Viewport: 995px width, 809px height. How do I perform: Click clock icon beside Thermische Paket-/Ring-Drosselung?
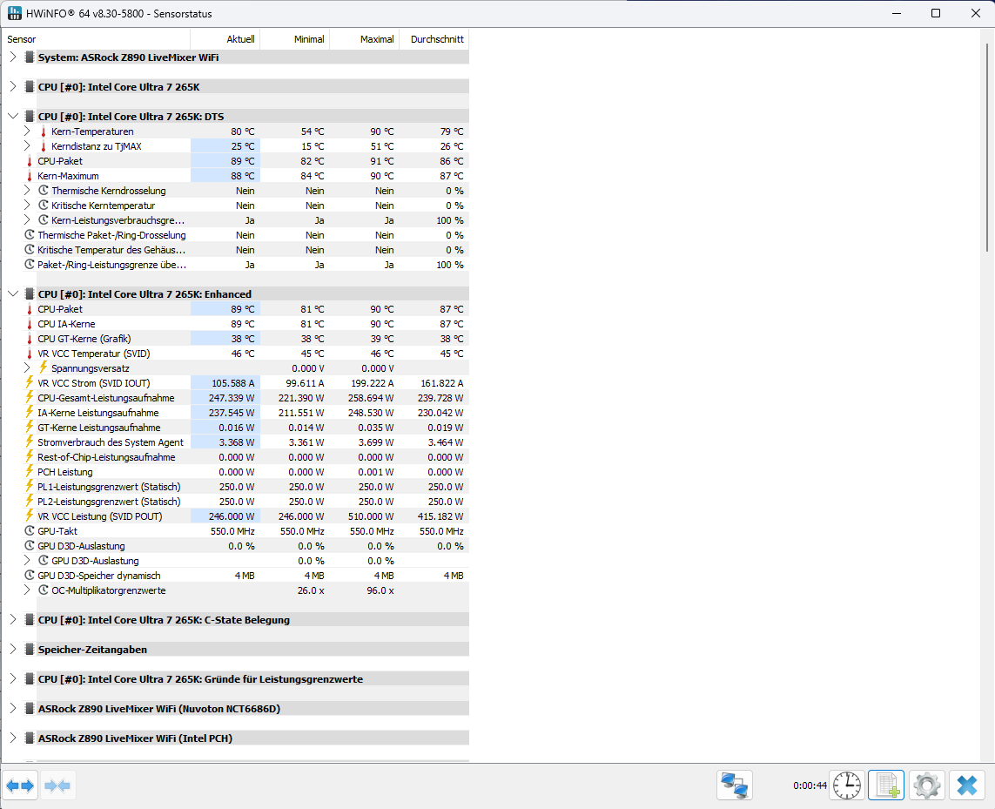[x=30, y=235]
